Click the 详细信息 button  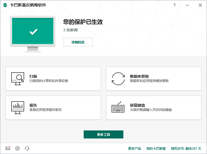78,42
